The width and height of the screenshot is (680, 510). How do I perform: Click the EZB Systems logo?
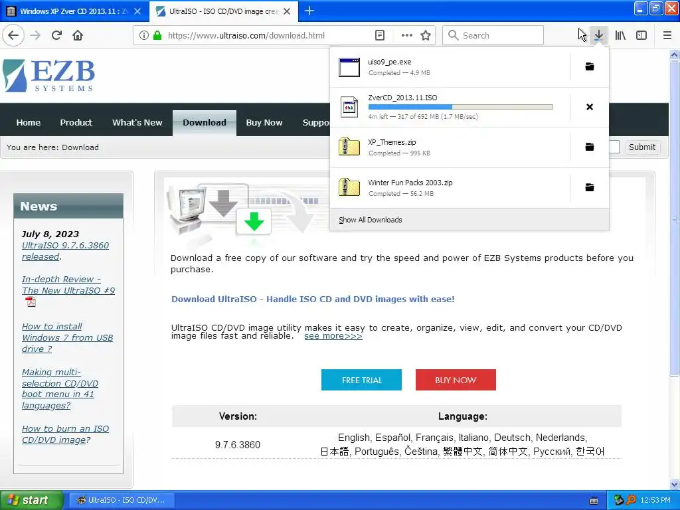click(48, 76)
